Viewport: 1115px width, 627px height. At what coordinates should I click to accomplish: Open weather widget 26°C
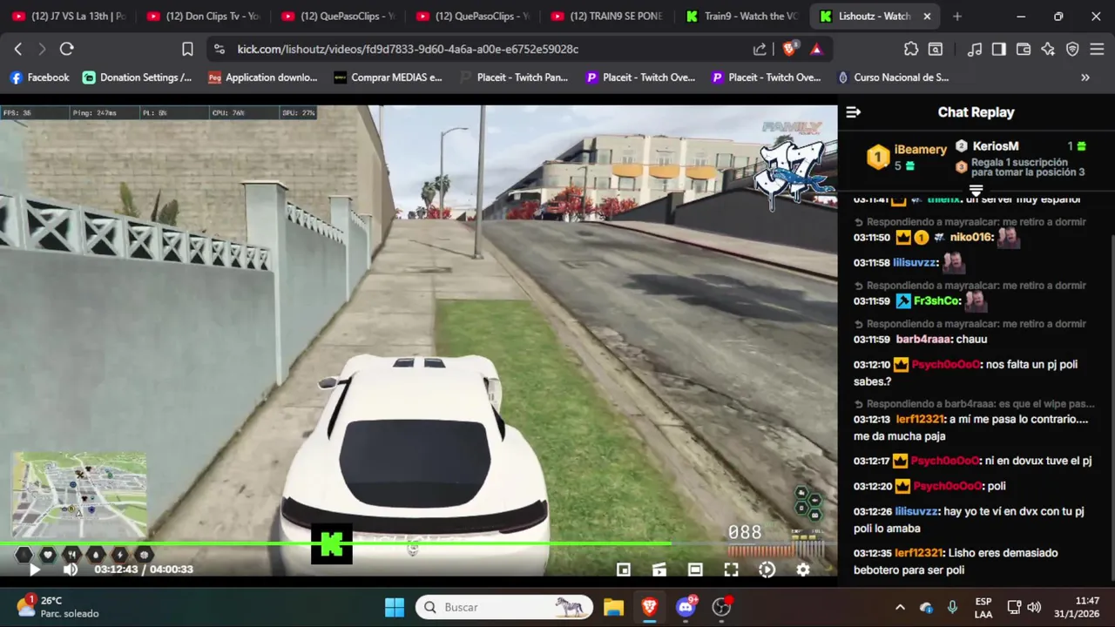click(x=57, y=607)
